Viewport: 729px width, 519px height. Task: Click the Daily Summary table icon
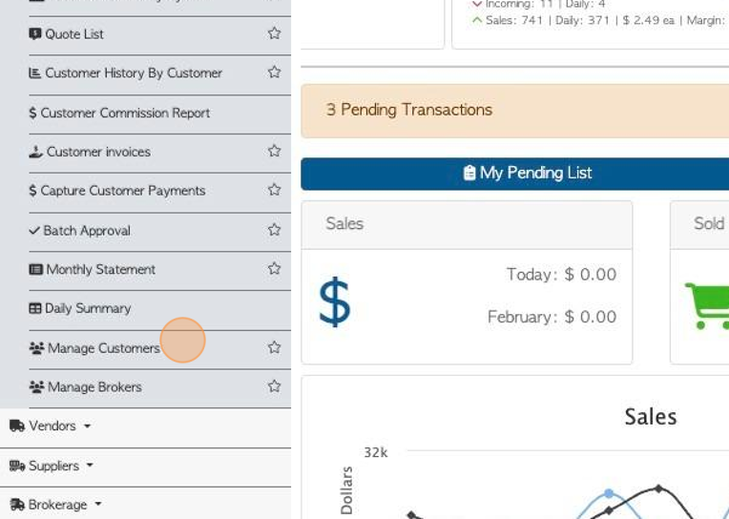[35, 308]
